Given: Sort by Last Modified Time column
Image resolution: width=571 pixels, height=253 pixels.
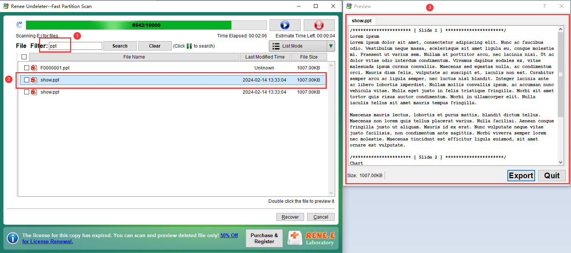Looking at the screenshot, I should coord(265,57).
